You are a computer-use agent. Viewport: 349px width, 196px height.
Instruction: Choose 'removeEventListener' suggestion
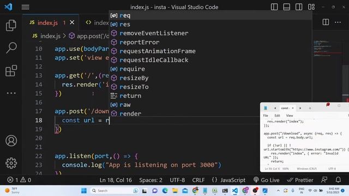pyautogui.click(x=210, y=33)
